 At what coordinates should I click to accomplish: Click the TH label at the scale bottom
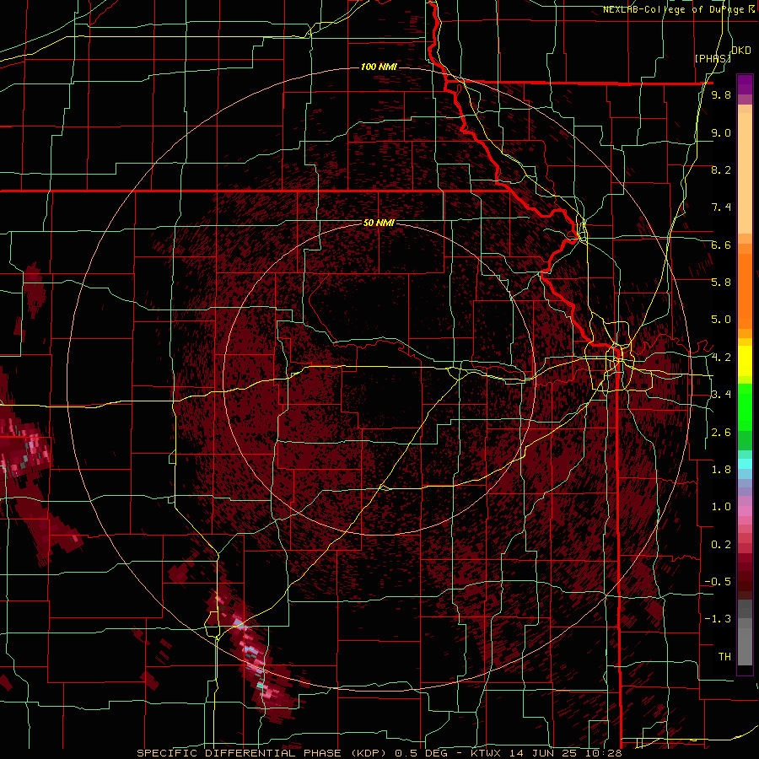[724, 657]
